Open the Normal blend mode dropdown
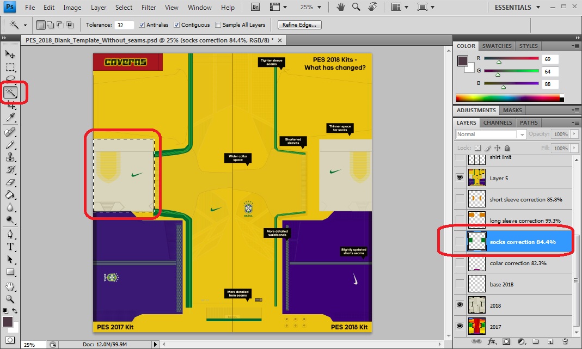This screenshot has height=349, width=582. coord(491,134)
